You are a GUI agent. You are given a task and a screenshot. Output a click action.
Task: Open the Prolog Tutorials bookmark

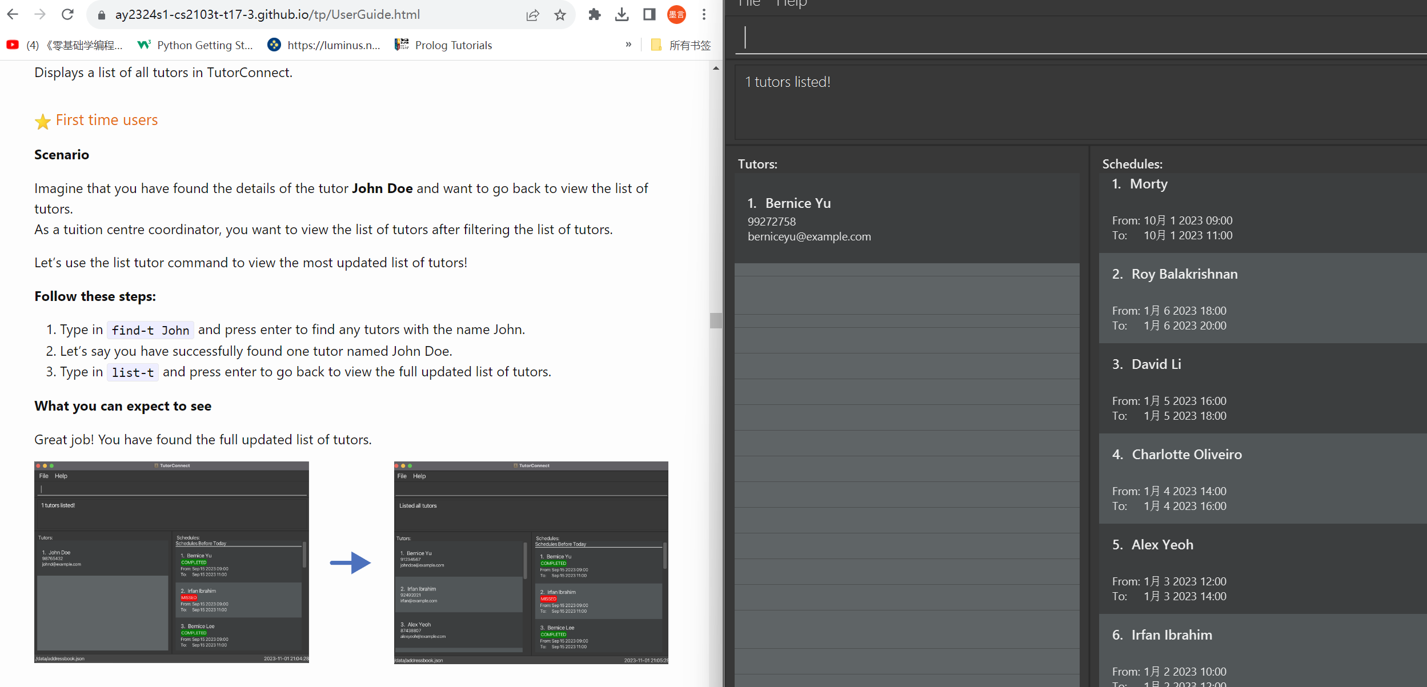[443, 45]
